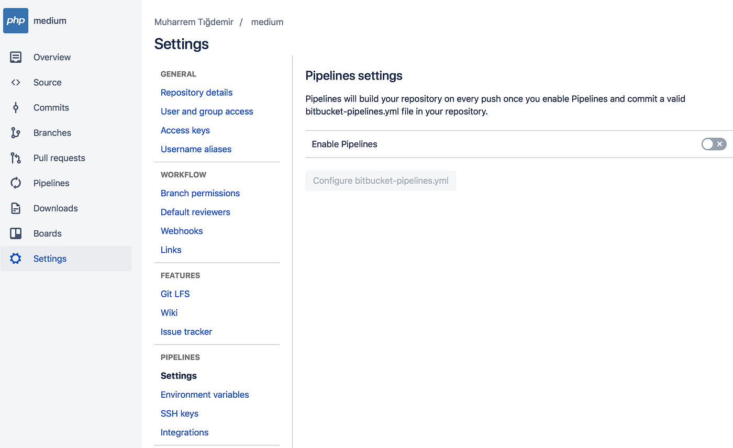Open Muharrem Tığdemir breadcrumb link
733x448 pixels.
coord(194,22)
